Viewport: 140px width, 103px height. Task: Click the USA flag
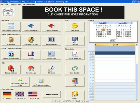[33, 94]
